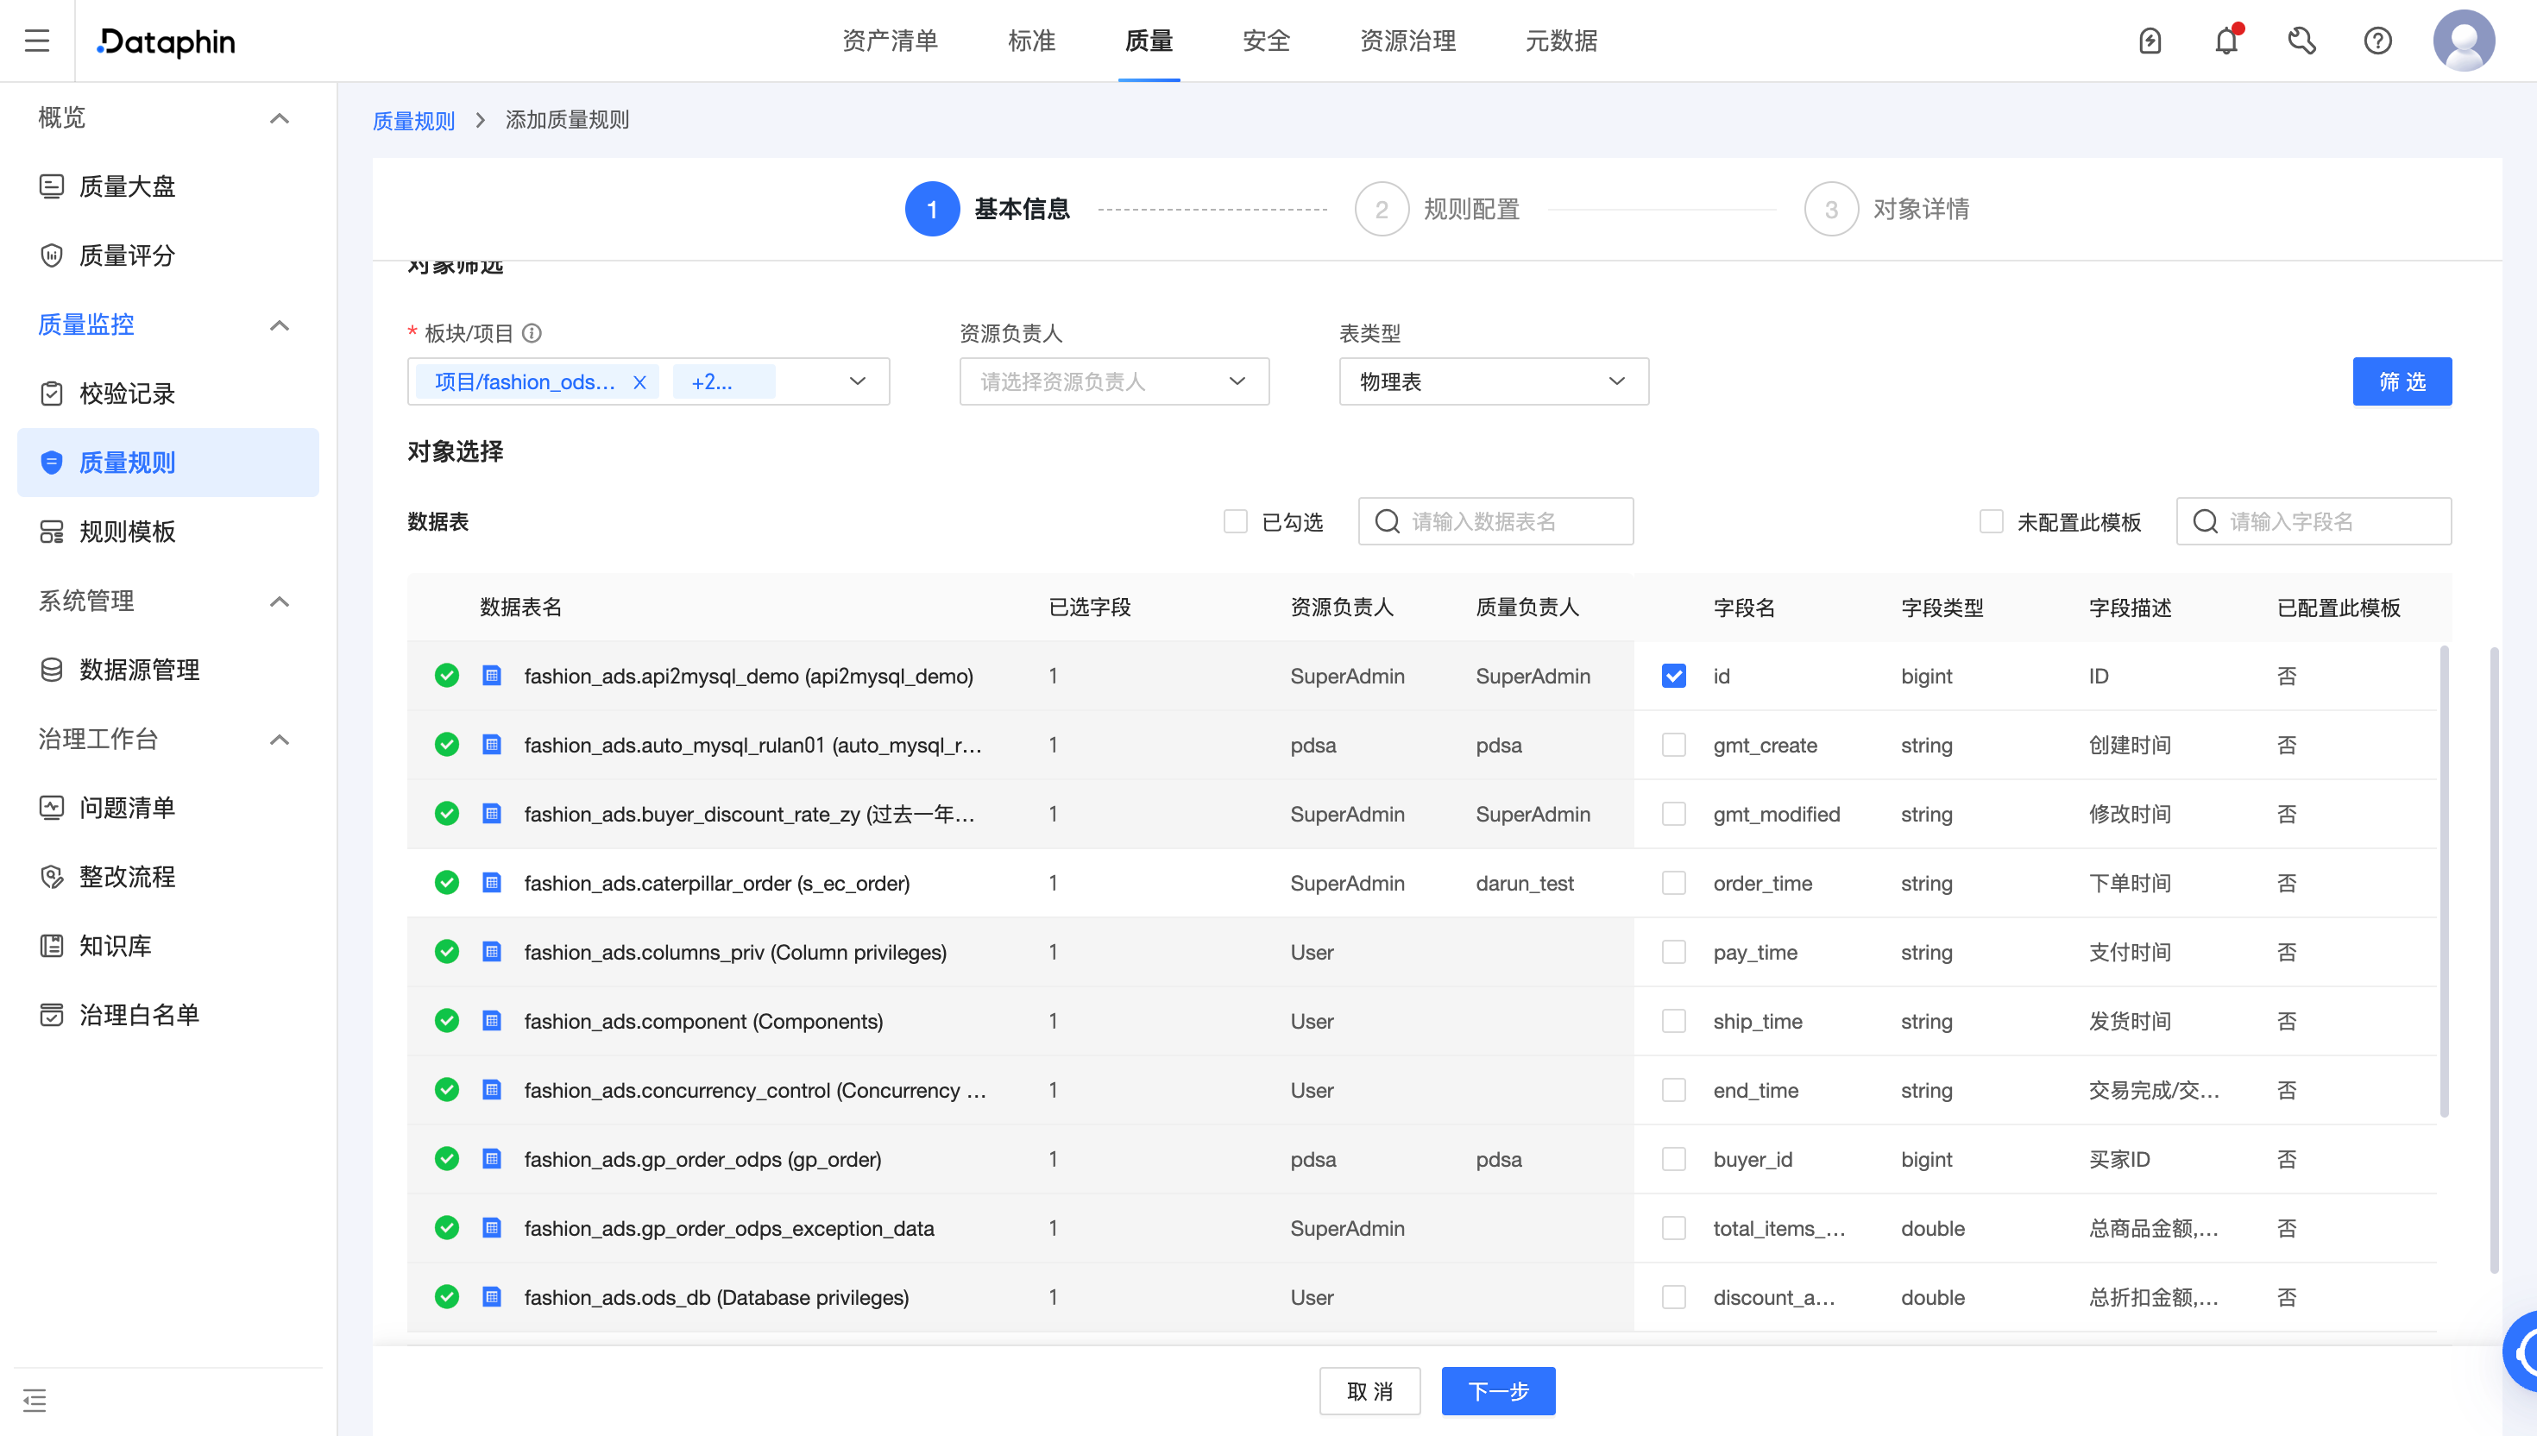Viewport: 2537px width, 1436px height.
Task: Open the 表类型 物理表 dropdown
Action: click(x=1493, y=381)
